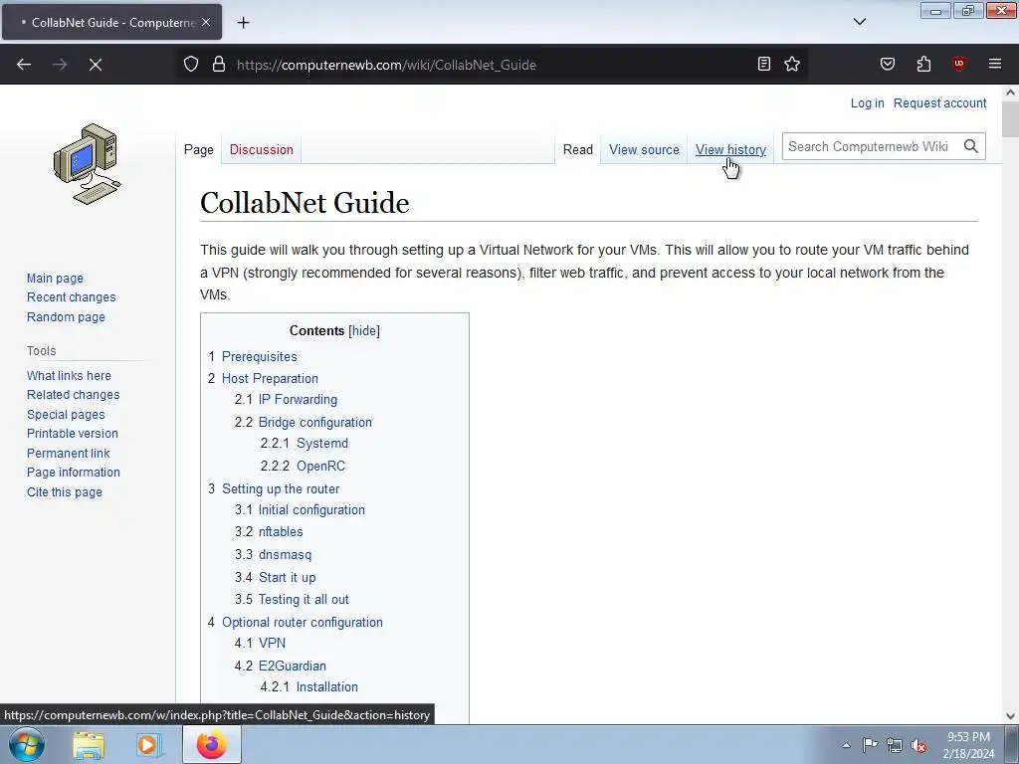Click the Log in link
The image size is (1019, 764).
pos(867,103)
